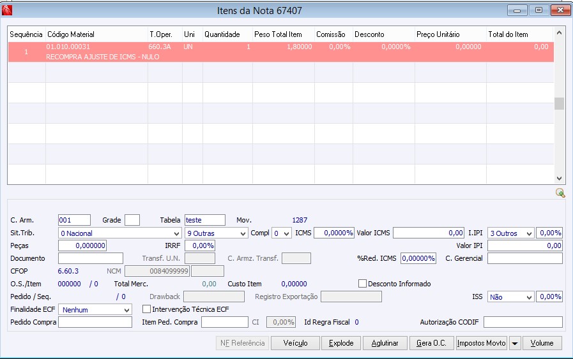573x359 pixels.
Task: Click the C. Gerencial input field
Action: click(x=524, y=258)
